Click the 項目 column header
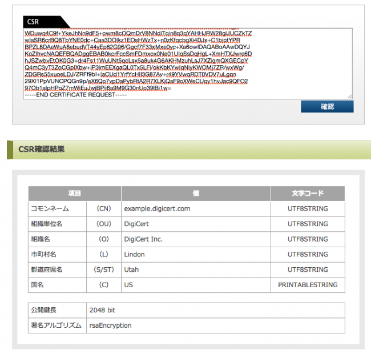371x354 pixels. 75,194
